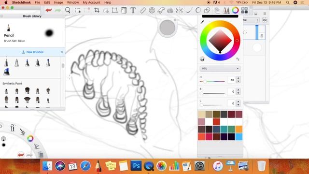Viewport: 309px width, 174px height.
Task: Toggle the Ellipse guide tool
Action: (152, 10)
